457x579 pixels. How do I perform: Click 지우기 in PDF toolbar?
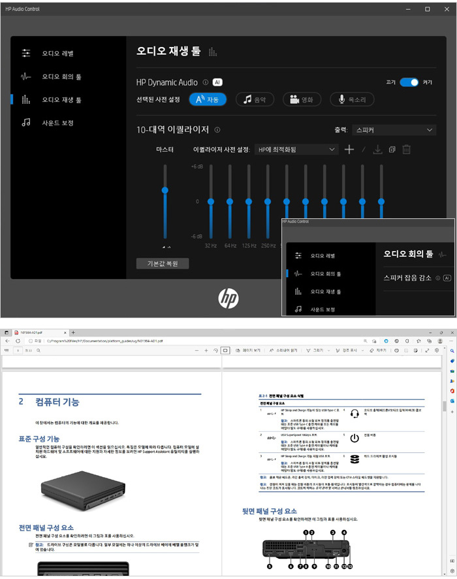pyautogui.click(x=378, y=350)
